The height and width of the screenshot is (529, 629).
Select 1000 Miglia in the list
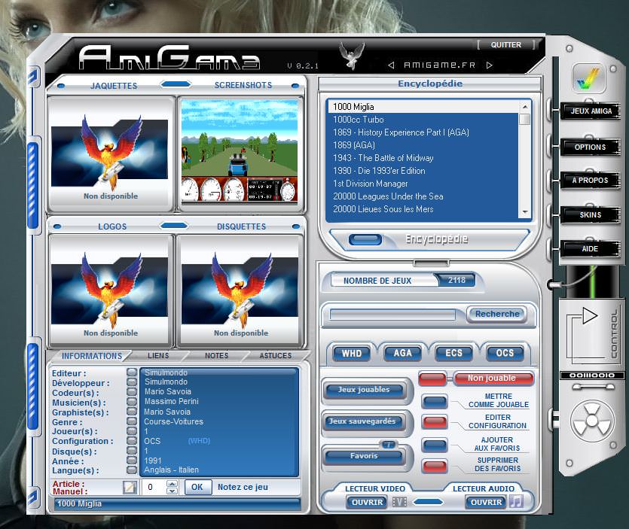(x=423, y=107)
